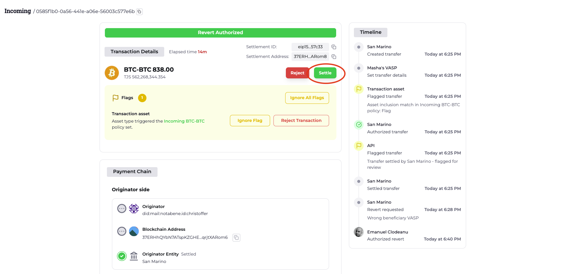Click the Flags flag icon
The width and height of the screenshot is (563, 274).
coord(116,98)
